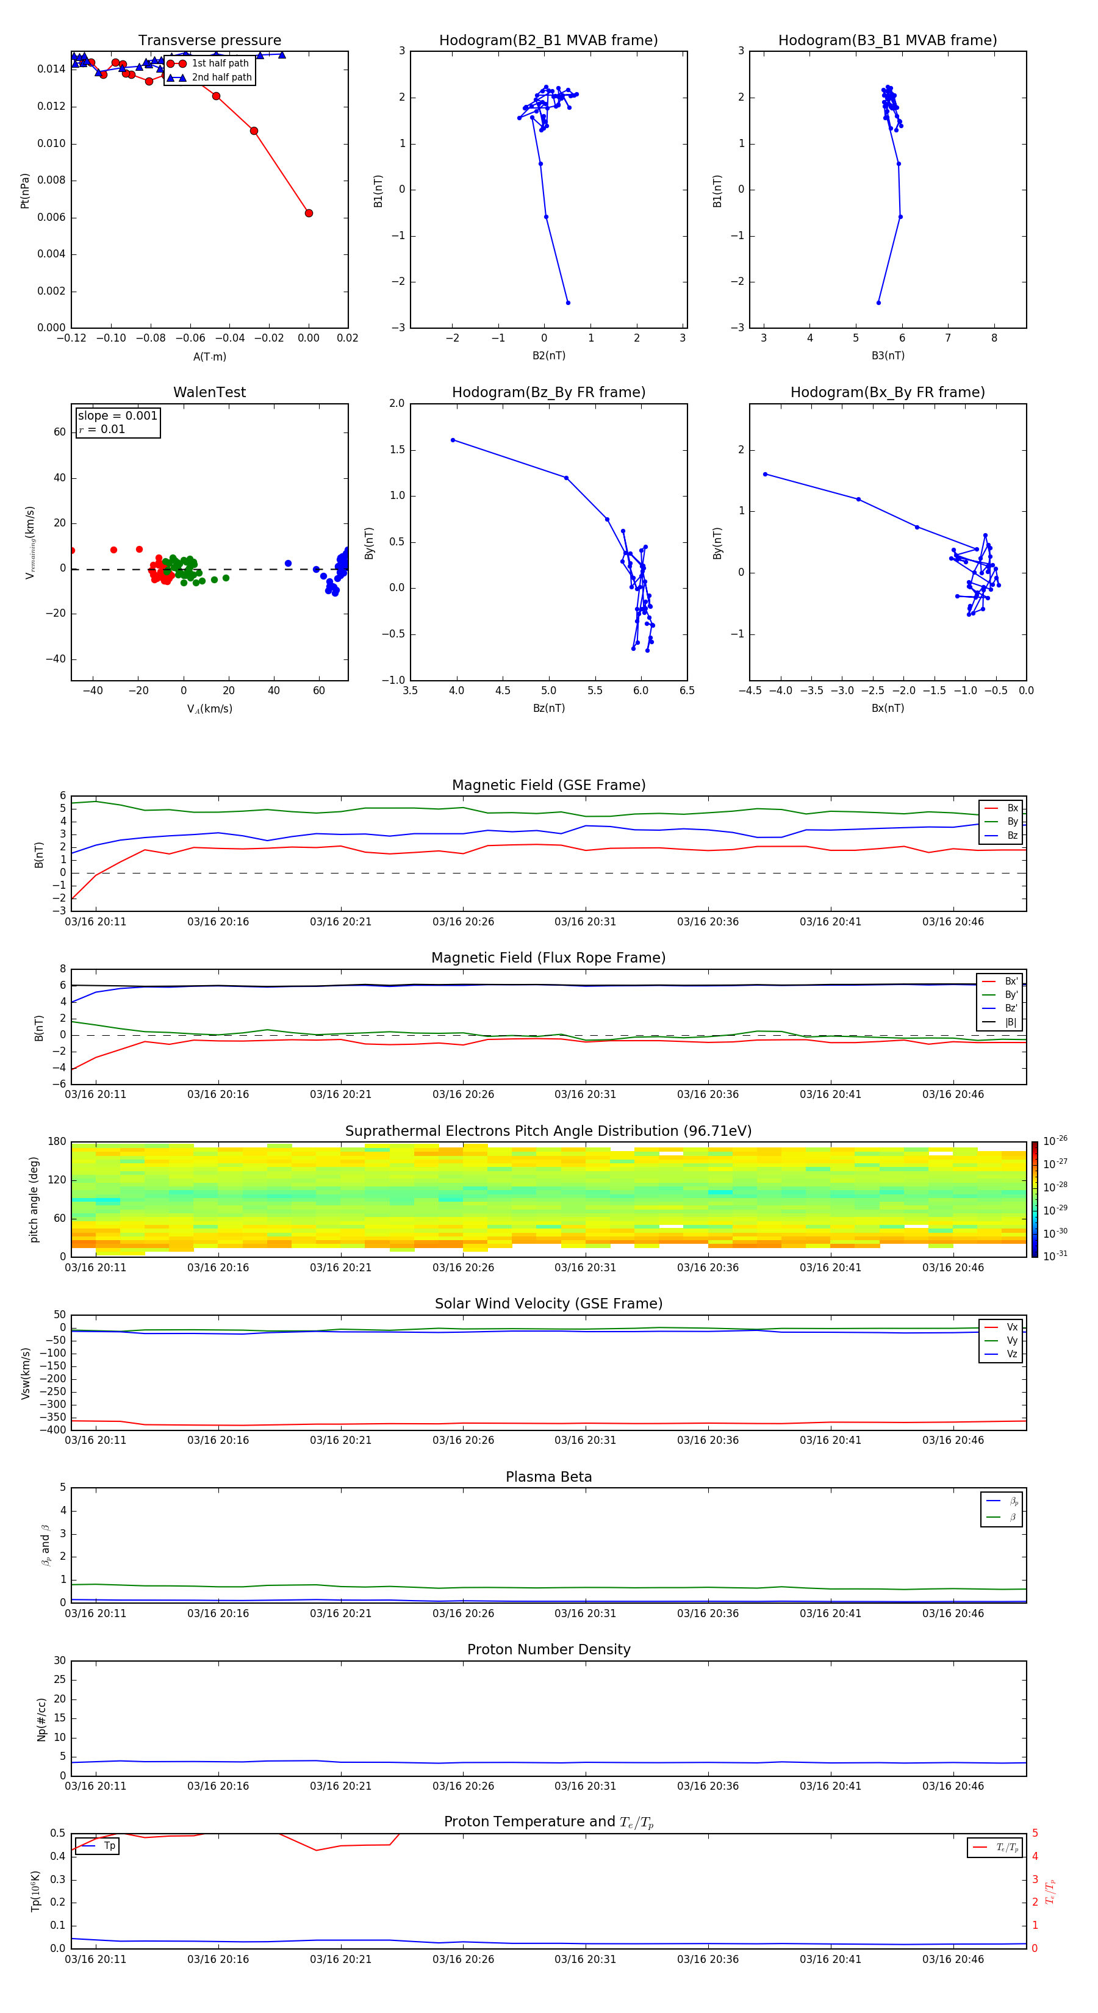Image resolution: width=1098 pixels, height=2013 pixels.
Task: Click 'Bx' in GSE magnetic field legend
Action: (x=1002, y=808)
